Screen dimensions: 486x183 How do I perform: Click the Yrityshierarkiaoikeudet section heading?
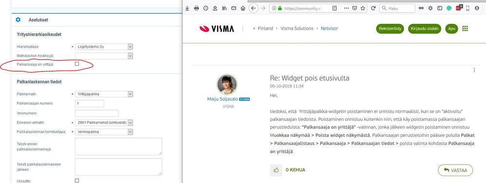[x=39, y=35]
